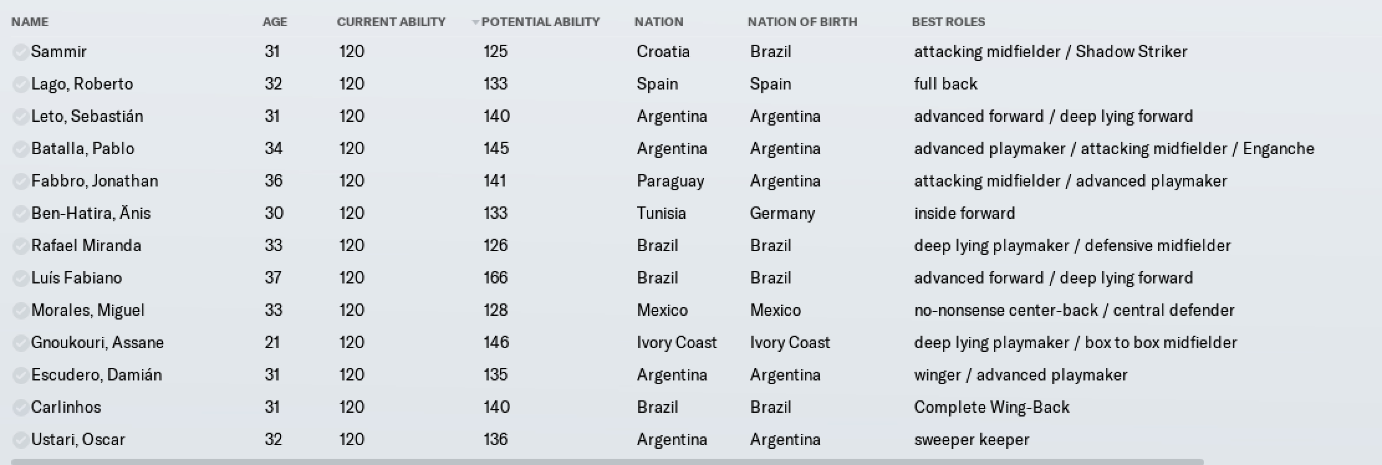
Task: Select the Best Roles column header
Action: click(948, 22)
